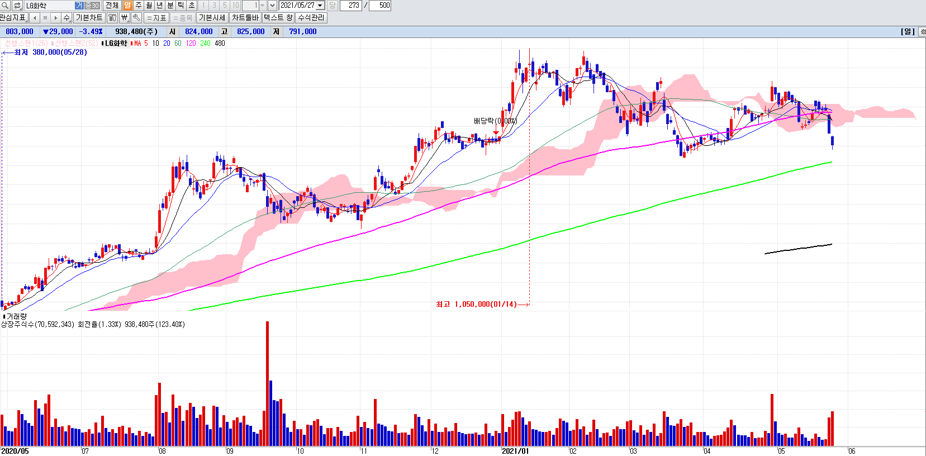Click the stock search magnifier icon
Viewport: 926px width, 456px height.
click(5, 6)
